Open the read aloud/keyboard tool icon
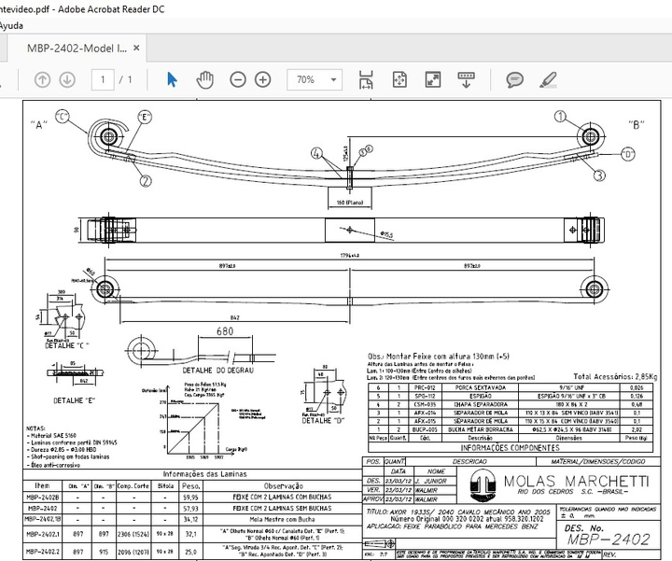Viewport: 672px width, 561px height. 464,79
